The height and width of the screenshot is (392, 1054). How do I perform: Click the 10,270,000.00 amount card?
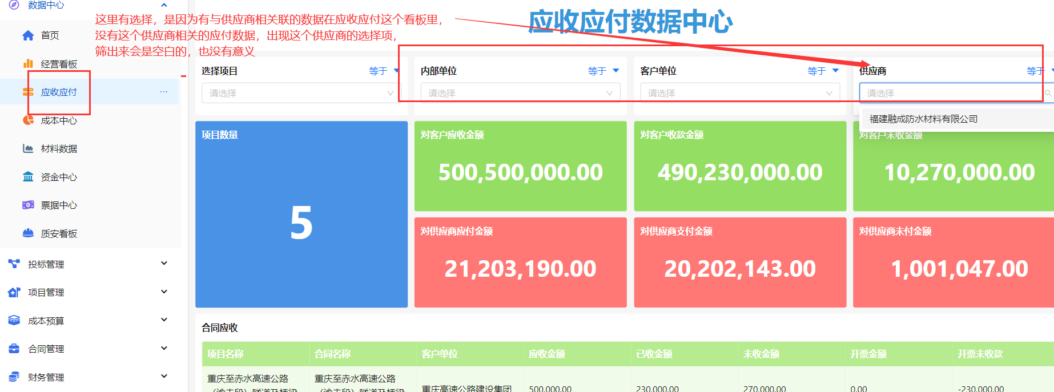coord(954,166)
